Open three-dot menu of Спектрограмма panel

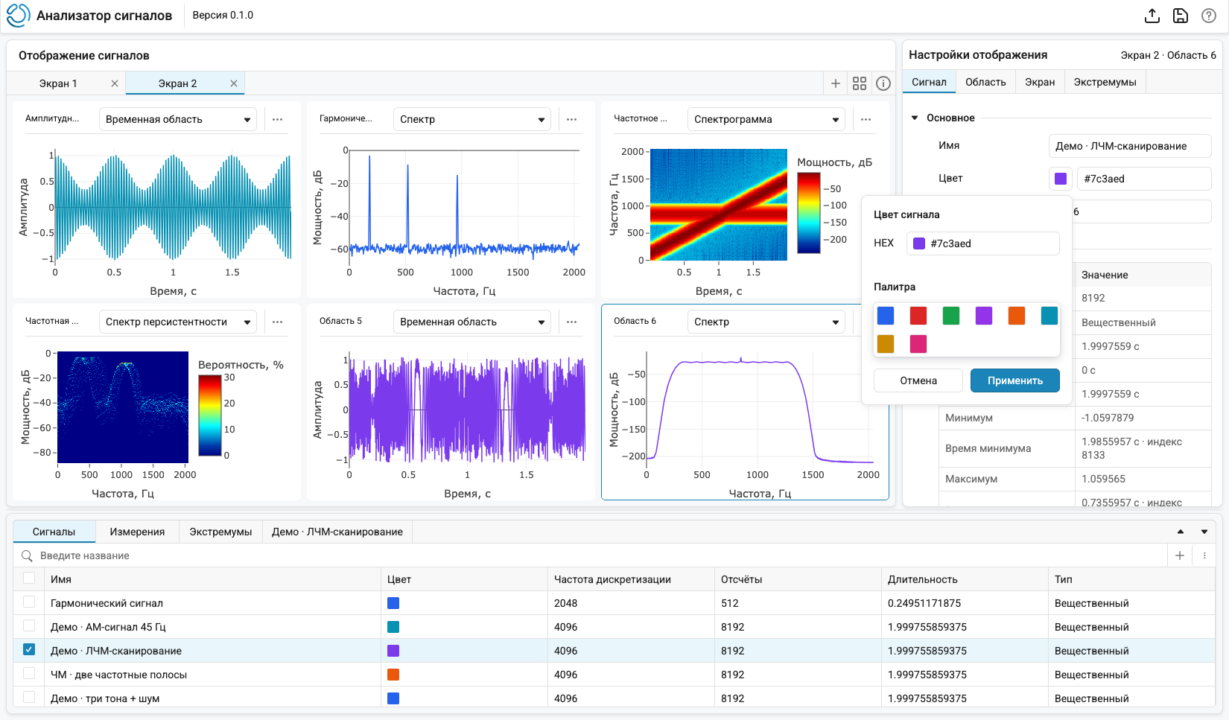866,119
